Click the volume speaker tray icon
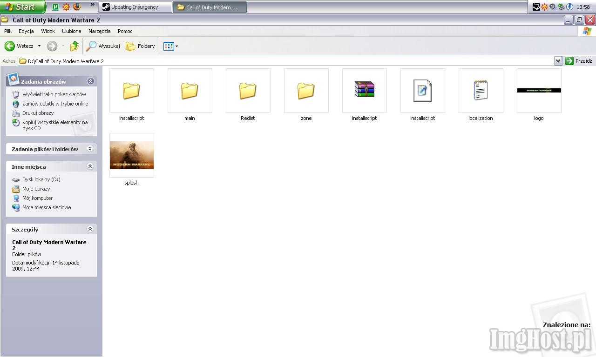This screenshot has width=596, height=357. [x=553, y=7]
